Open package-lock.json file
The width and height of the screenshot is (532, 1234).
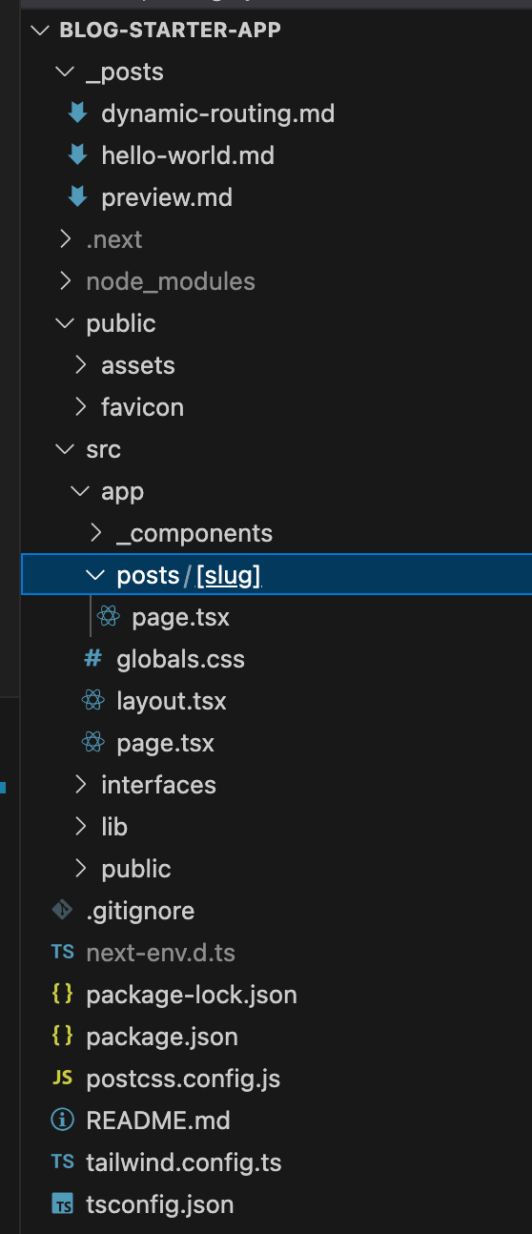[x=192, y=995]
